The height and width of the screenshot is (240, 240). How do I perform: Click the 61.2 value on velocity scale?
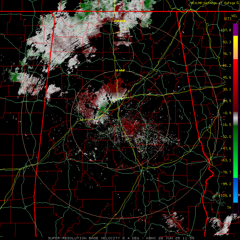coord(227,66)
